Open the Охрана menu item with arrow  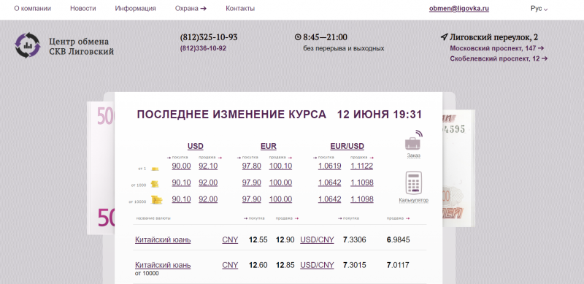(191, 9)
